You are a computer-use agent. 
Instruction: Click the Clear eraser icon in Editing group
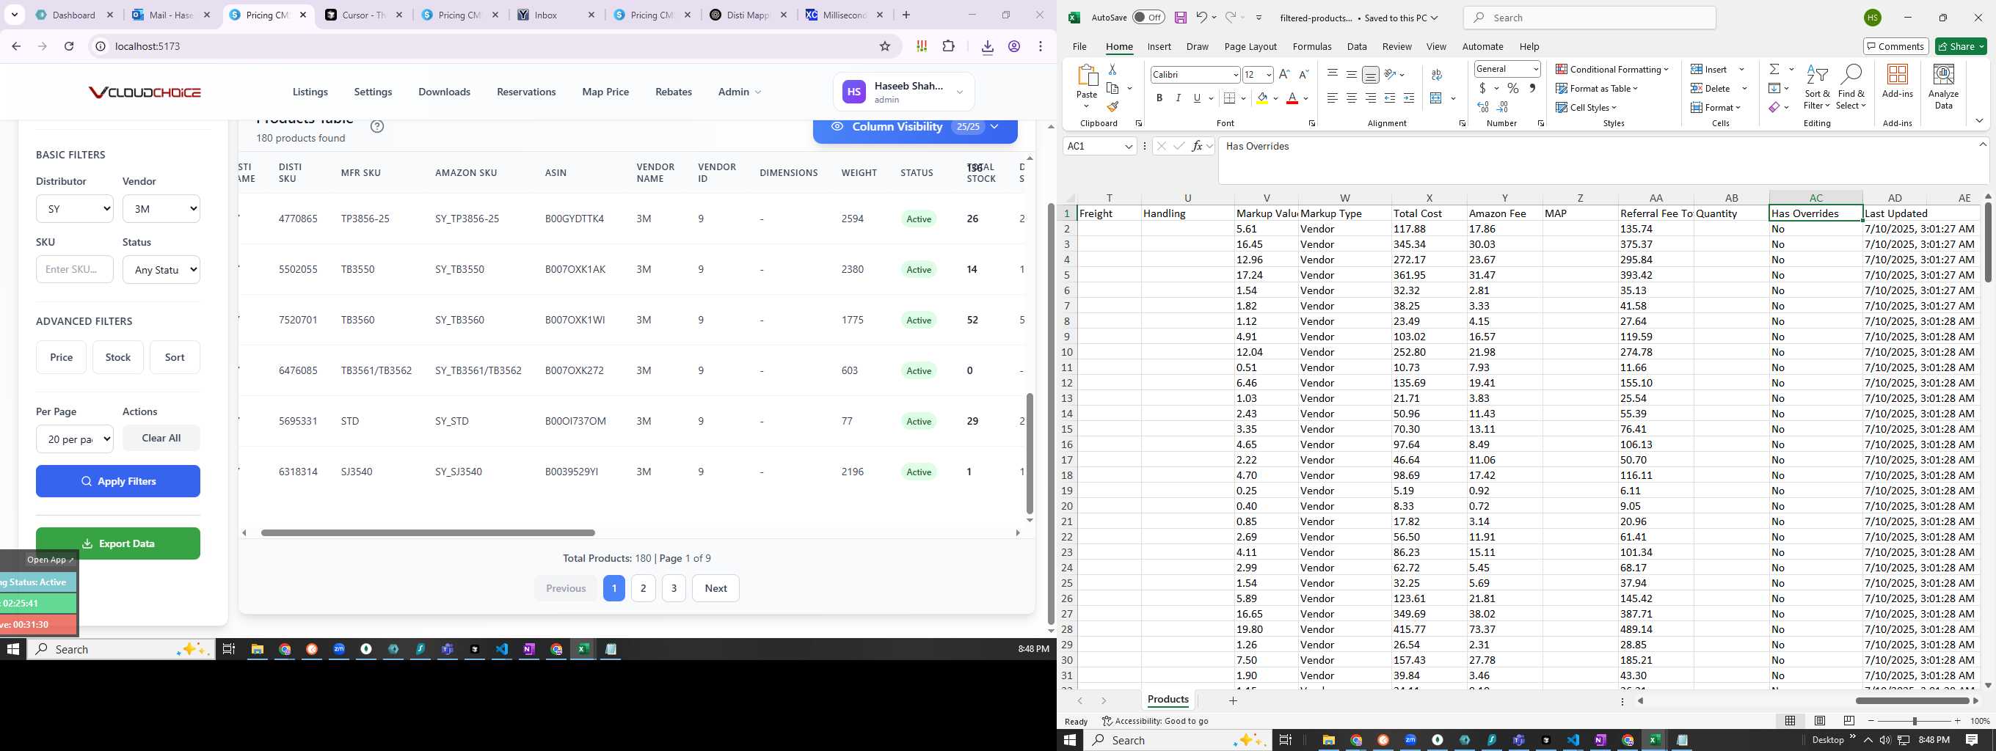point(1774,107)
